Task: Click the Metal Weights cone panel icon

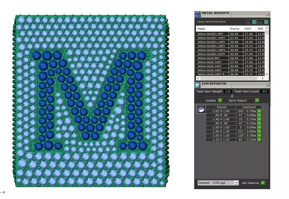Action: 197,14
